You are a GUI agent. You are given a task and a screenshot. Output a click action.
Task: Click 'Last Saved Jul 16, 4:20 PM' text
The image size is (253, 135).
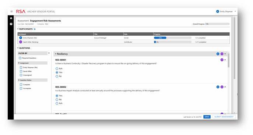coord(192,117)
